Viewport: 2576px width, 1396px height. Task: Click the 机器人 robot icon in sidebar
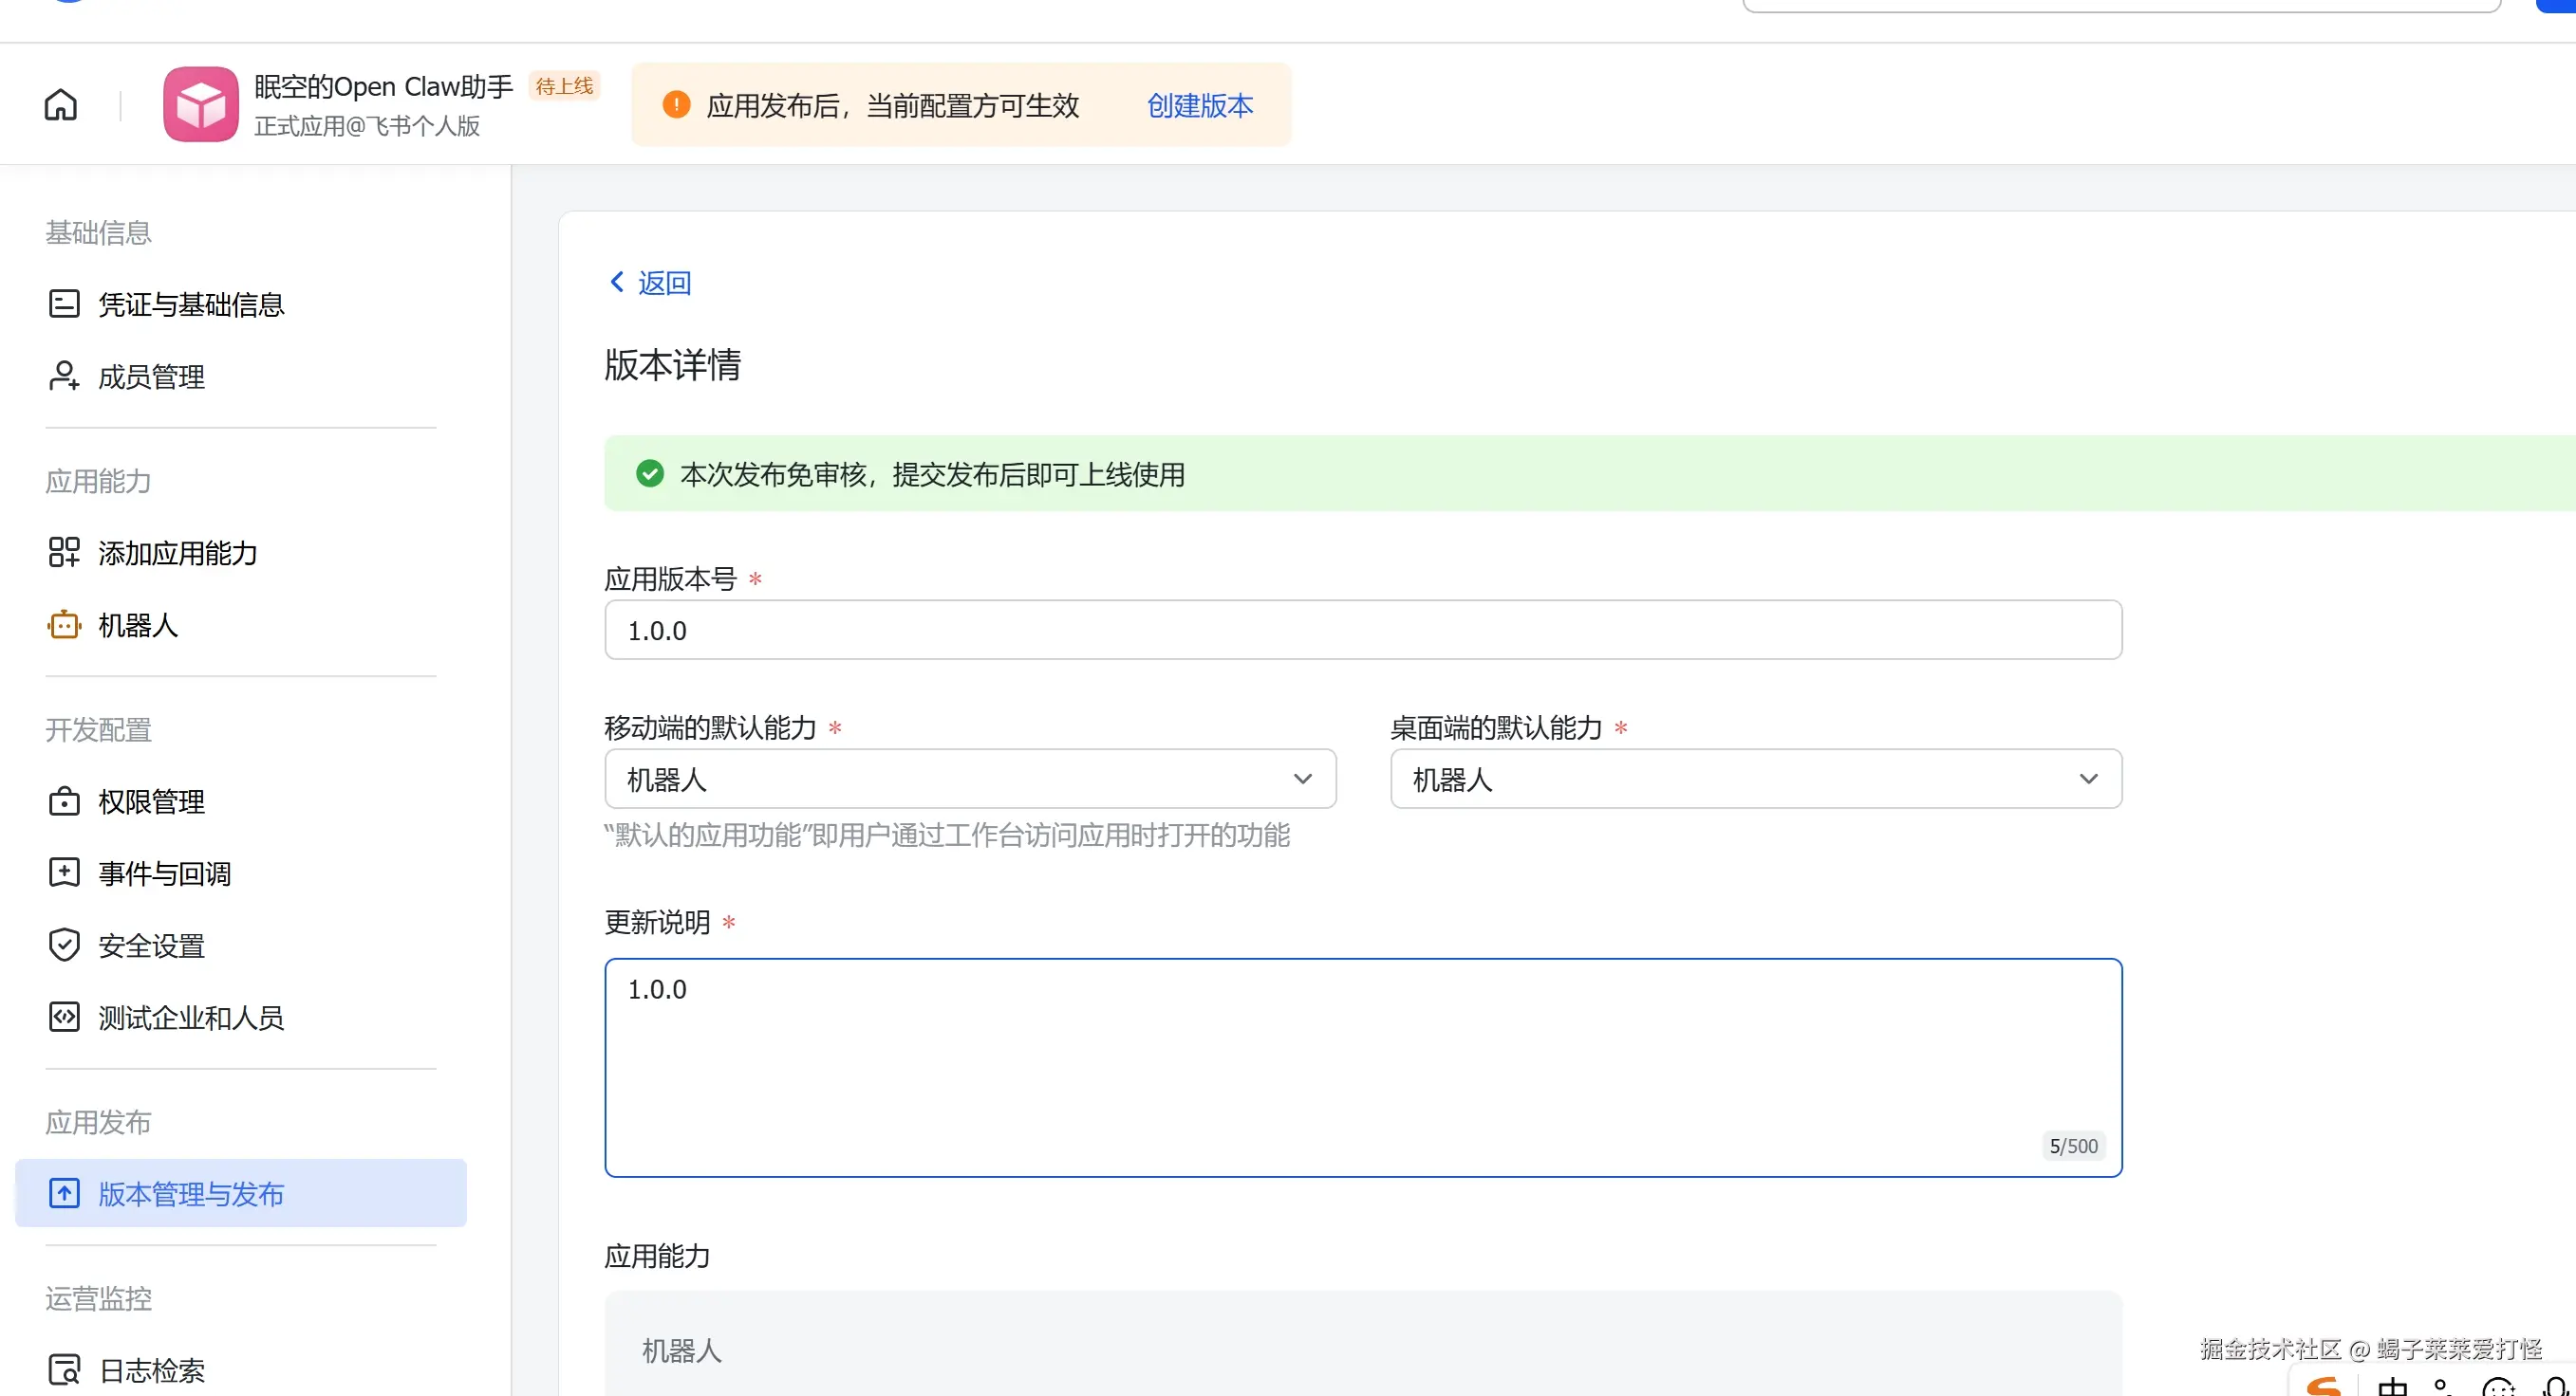click(x=64, y=625)
